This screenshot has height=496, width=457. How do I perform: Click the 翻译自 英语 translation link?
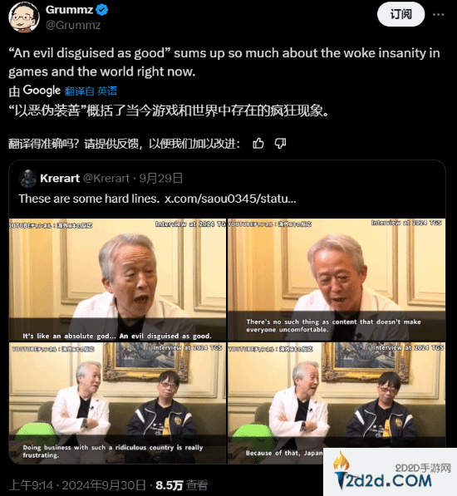(91, 91)
